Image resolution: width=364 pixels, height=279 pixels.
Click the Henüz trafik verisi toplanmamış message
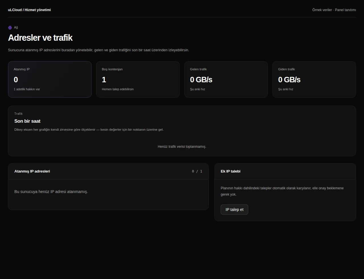[x=182, y=147]
